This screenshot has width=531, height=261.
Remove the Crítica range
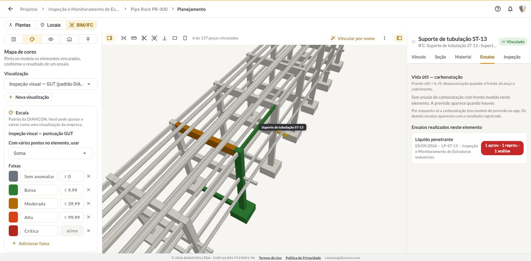pos(88,231)
